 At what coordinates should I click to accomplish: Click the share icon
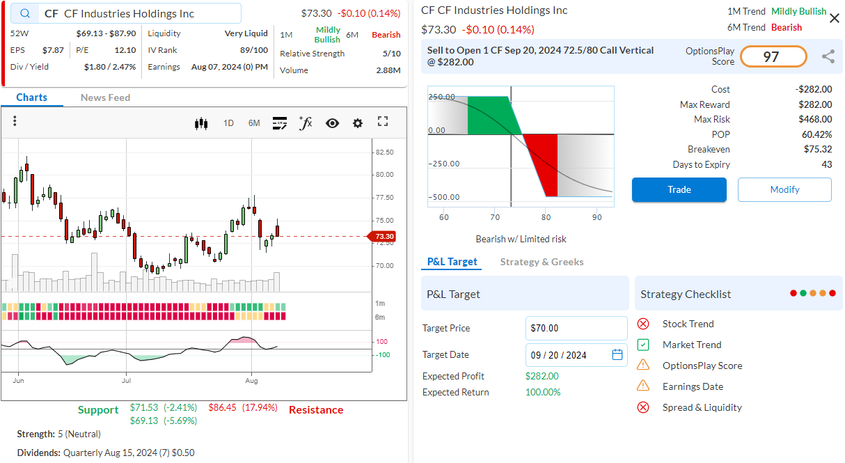(828, 56)
